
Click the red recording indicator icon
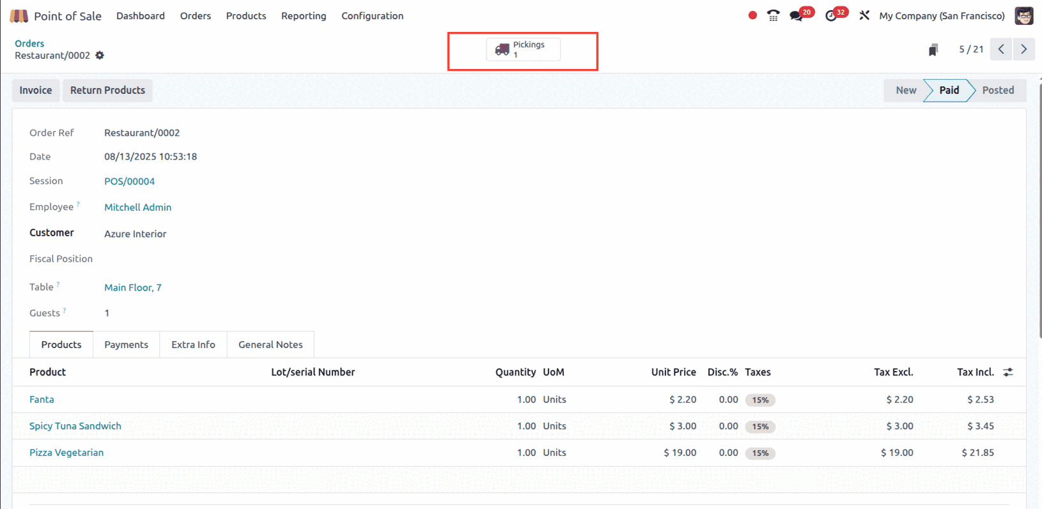coord(752,15)
